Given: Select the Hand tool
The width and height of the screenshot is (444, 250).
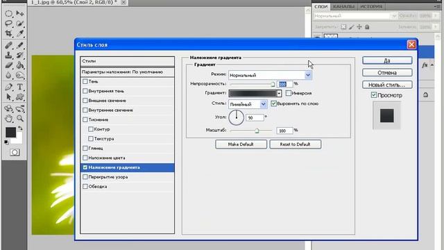Looking at the screenshot, I should 8,119.
